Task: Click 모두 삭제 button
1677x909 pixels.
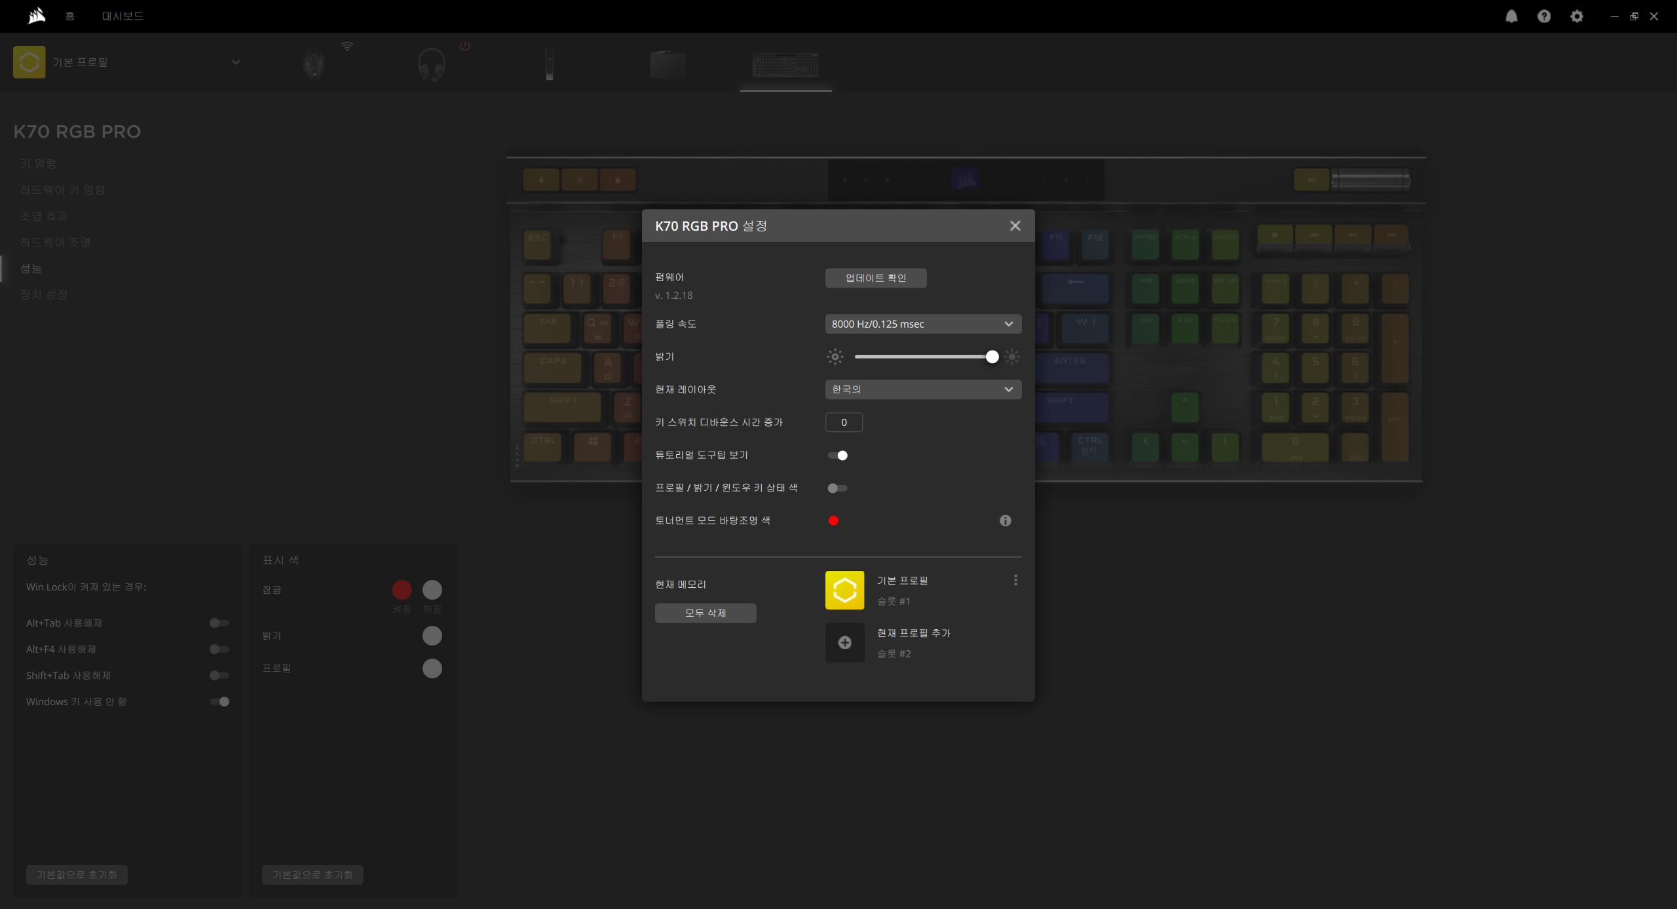Action: [706, 613]
